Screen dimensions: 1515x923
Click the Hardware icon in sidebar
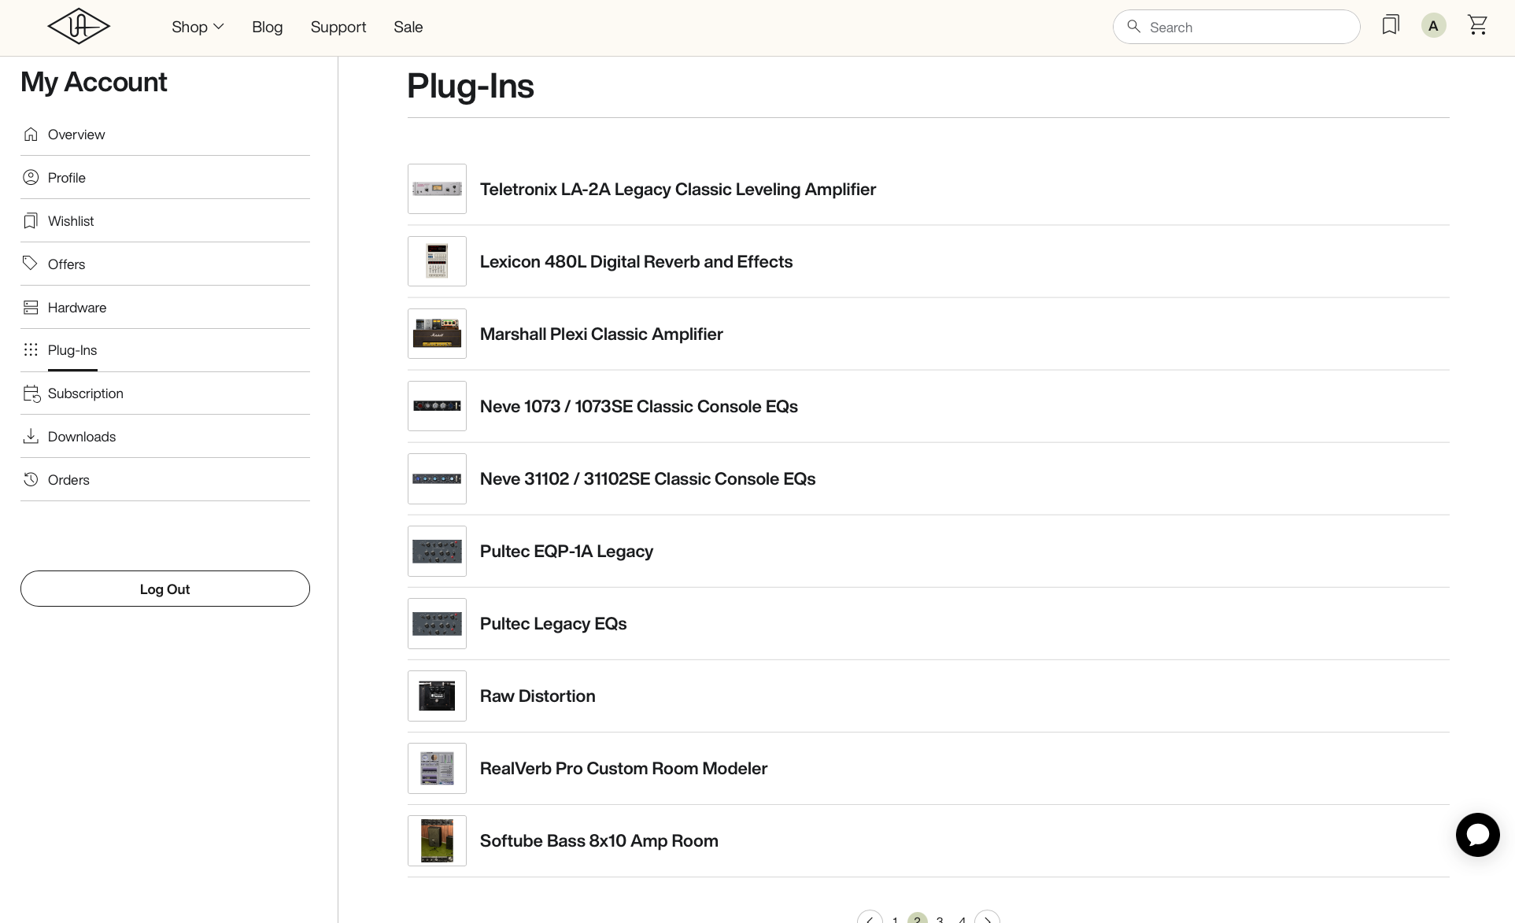point(31,308)
